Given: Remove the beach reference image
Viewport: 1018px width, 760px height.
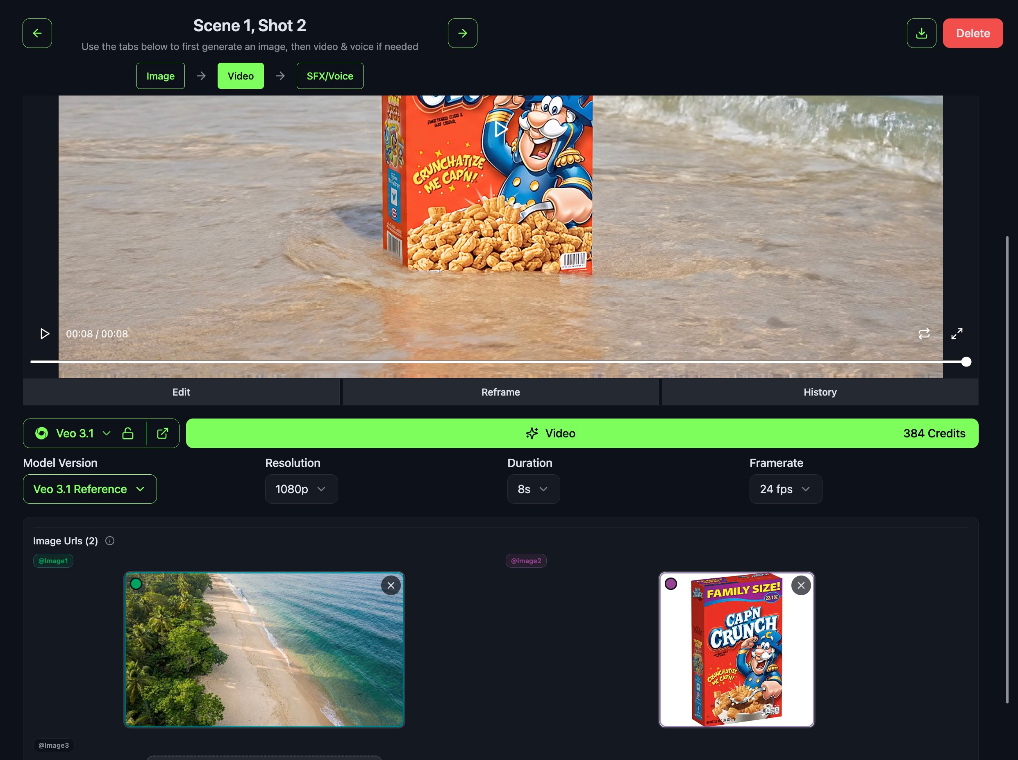Looking at the screenshot, I should (391, 585).
